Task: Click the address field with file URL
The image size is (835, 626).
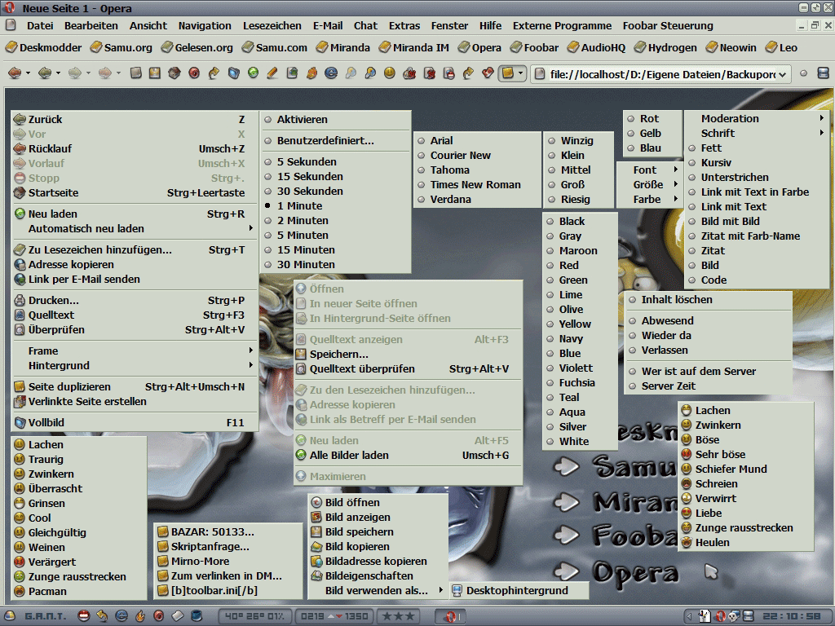Action: [660, 74]
